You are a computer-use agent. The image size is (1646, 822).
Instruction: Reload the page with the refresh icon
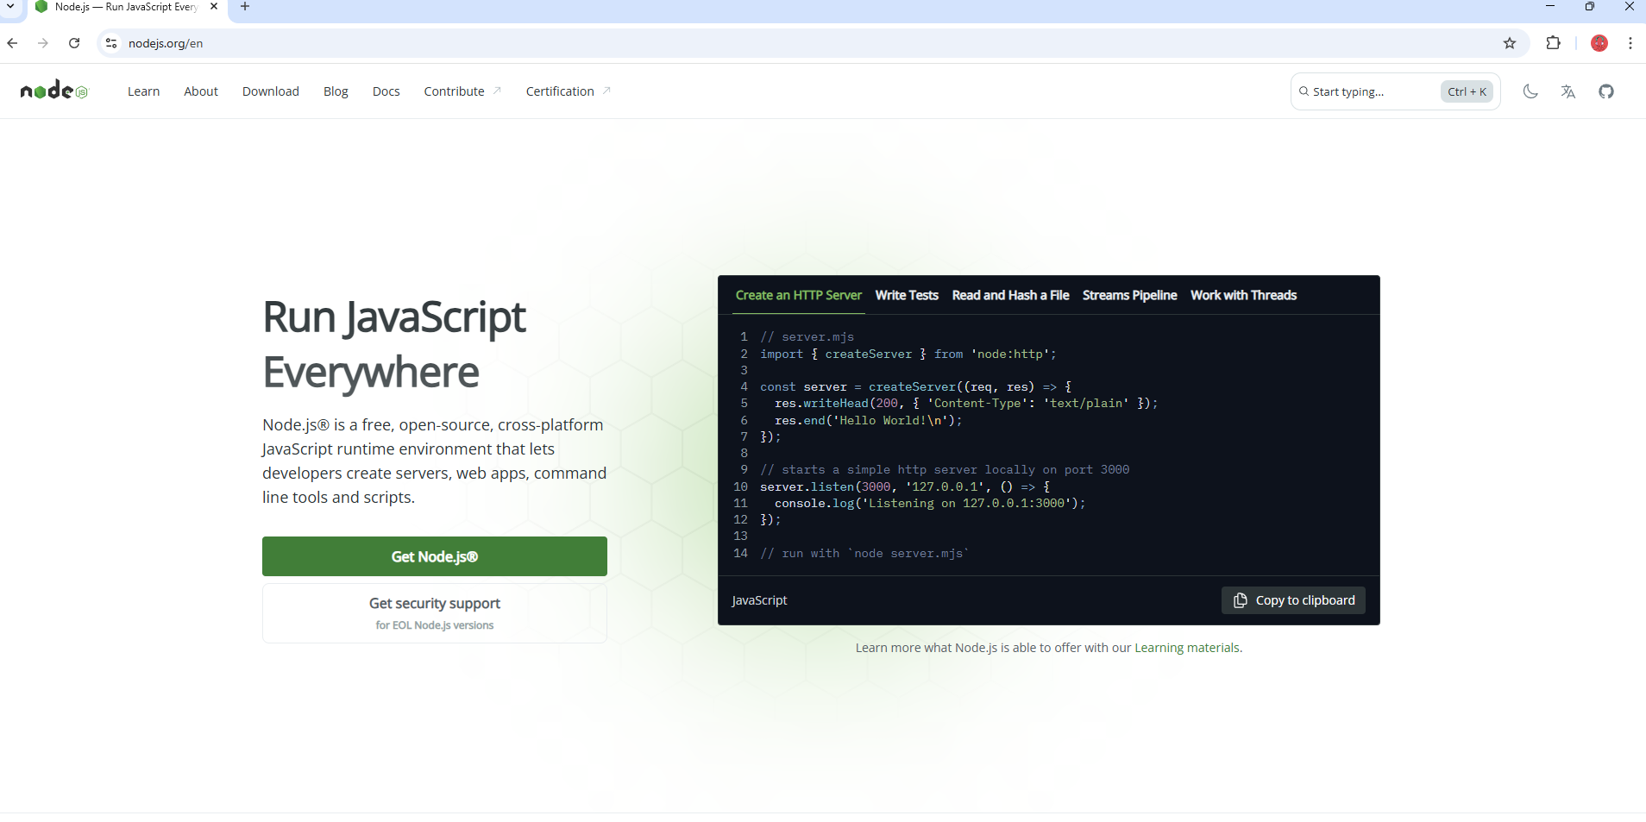pos(74,42)
